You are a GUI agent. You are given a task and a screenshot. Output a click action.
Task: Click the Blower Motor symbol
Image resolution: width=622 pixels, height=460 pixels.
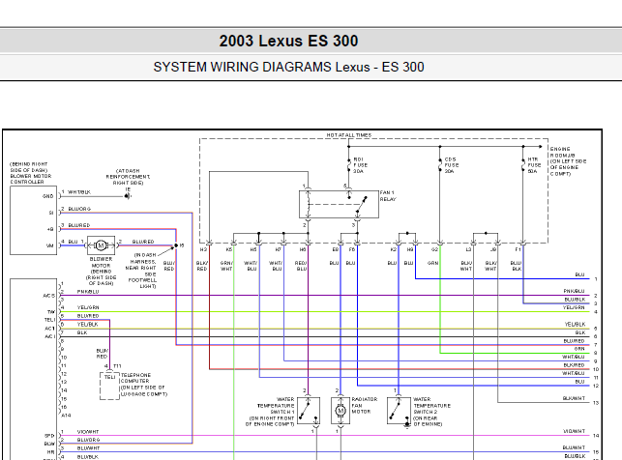(101, 245)
